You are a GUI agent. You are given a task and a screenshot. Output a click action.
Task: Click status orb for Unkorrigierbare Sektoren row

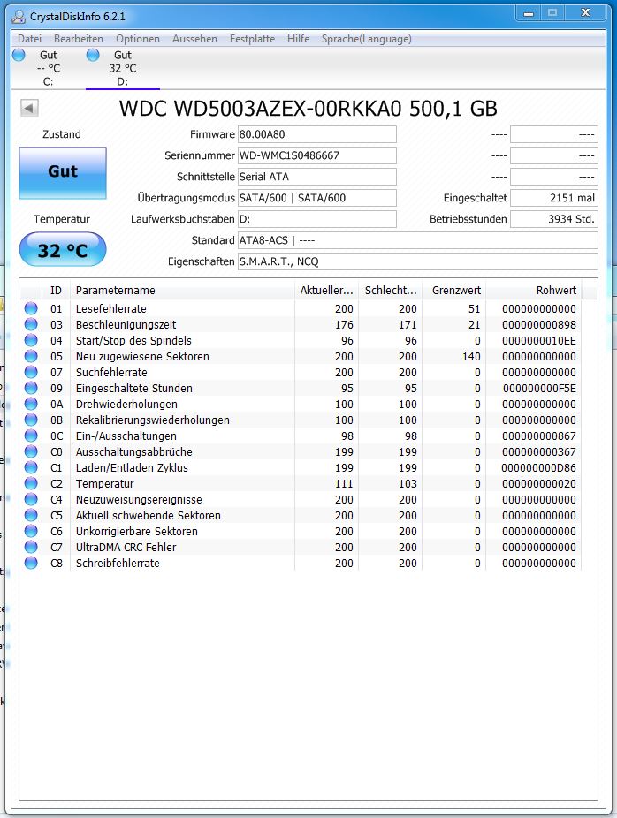pos(31,531)
